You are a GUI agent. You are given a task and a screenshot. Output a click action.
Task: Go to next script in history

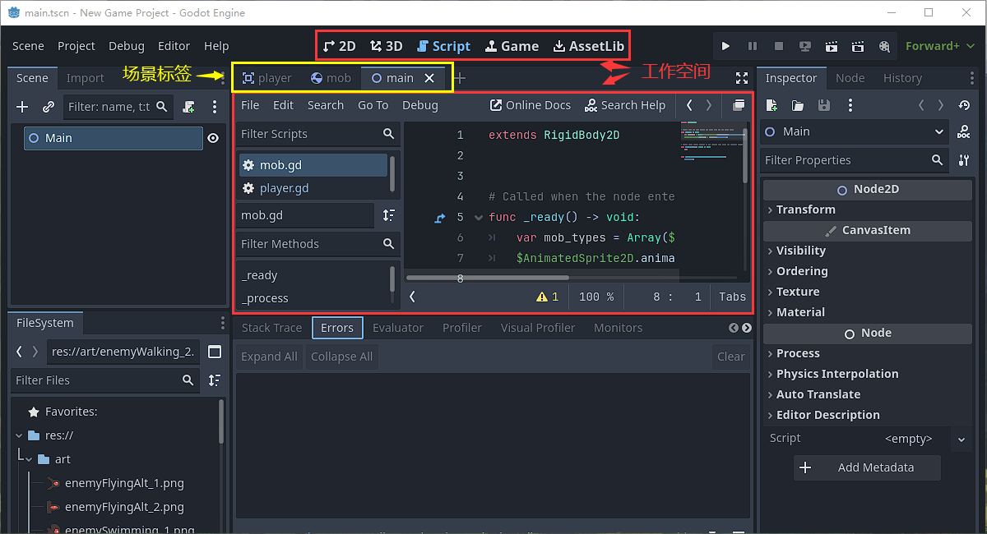(x=709, y=105)
